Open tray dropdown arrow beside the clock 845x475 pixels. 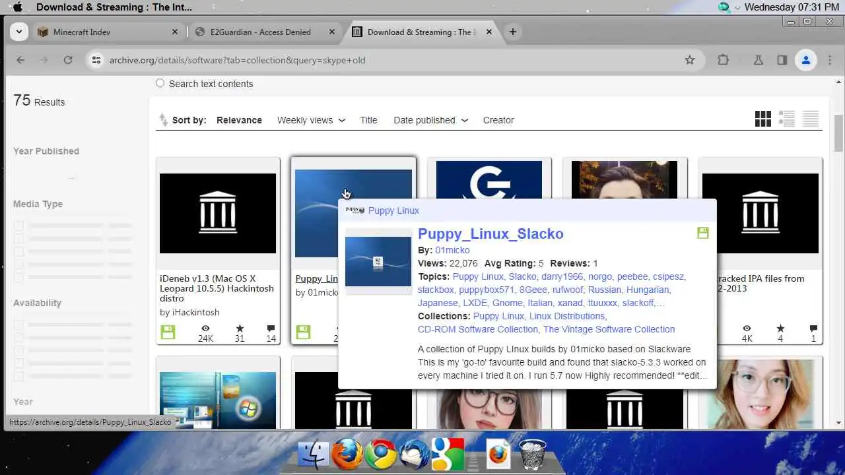(737, 8)
